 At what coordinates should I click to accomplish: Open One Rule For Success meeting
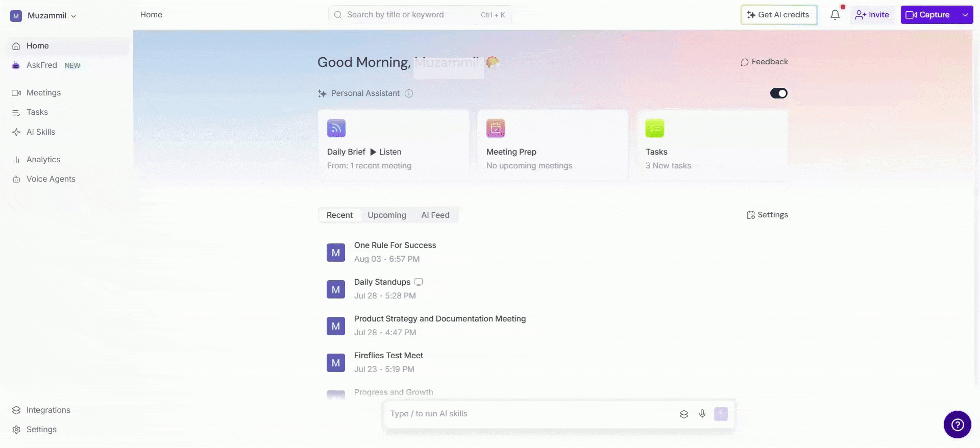[x=395, y=245]
